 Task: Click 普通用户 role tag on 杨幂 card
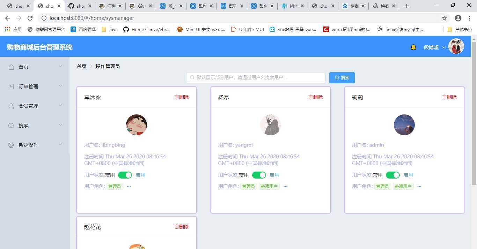(x=269, y=187)
